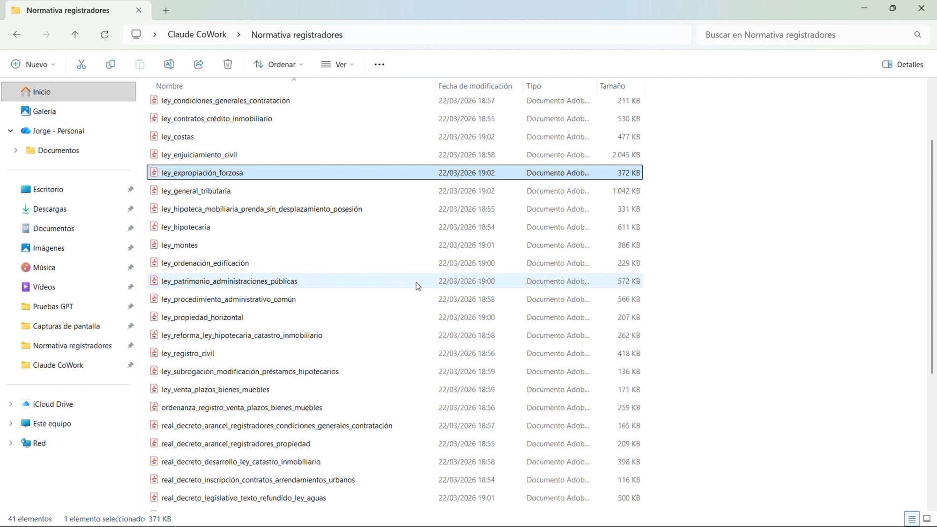937x527 pixels.
Task: Click Claude CoWork in the breadcrumb path
Action: 197,35
